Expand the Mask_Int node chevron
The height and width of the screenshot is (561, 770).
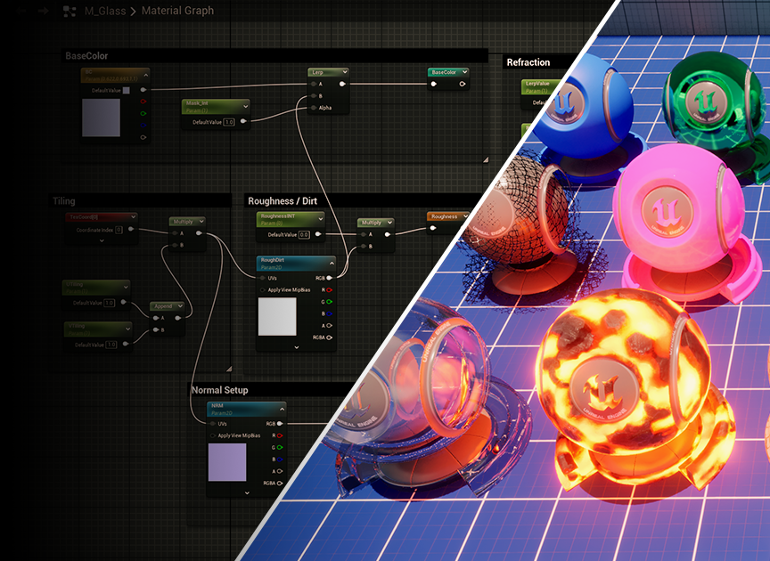[x=245, y=106]
